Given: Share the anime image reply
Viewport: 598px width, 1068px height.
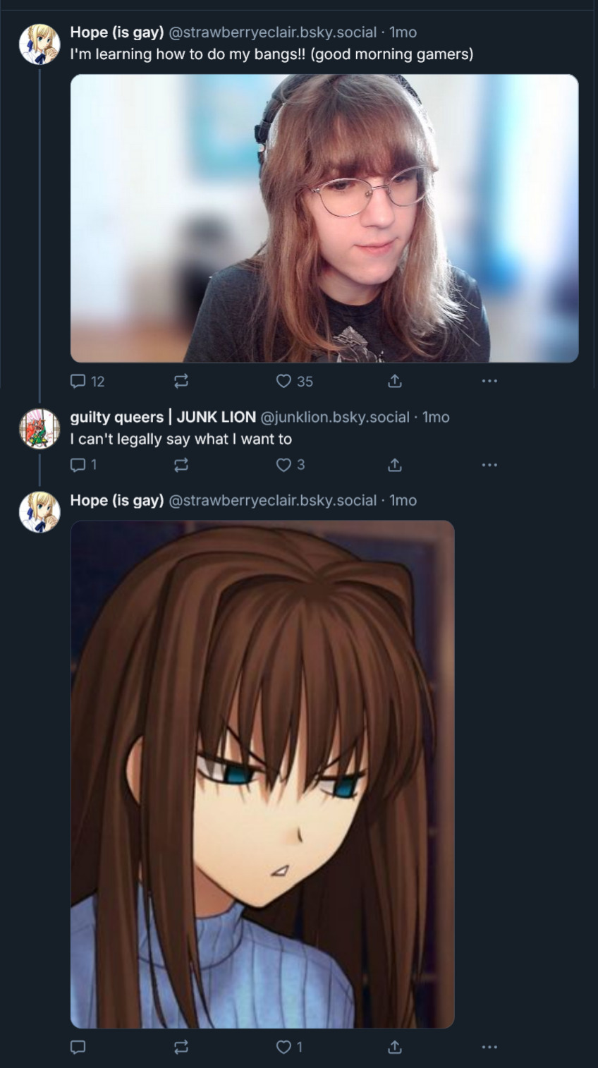Looking at the screenshot, I should [x=395, y=1047].
